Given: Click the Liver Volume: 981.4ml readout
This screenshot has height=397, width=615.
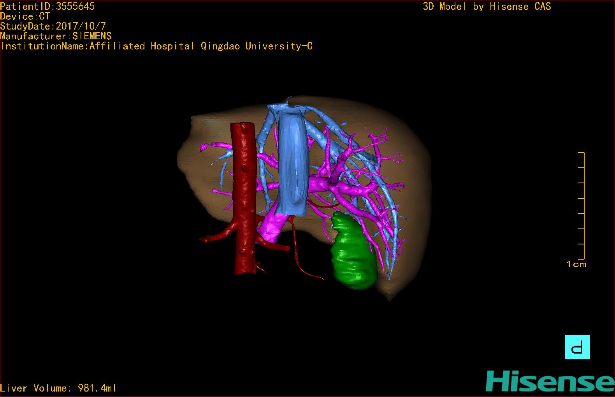Looking at the screenshot, I should [x=58, y=388].
